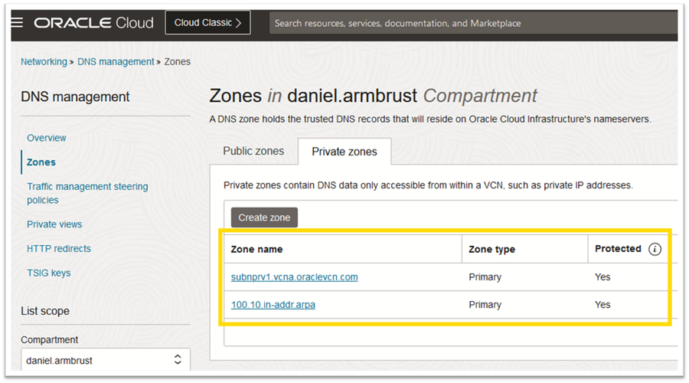Click the Oracle Cloud logo
Viewport: 689px width, 383px height.
tap(93, 23)
